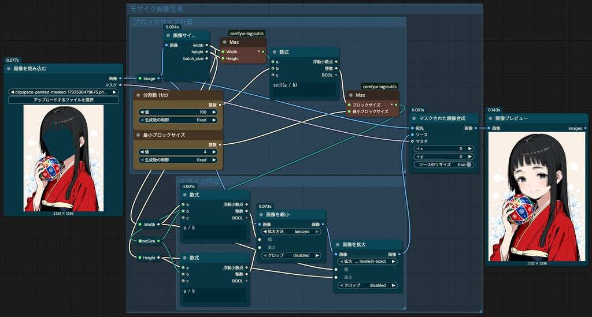The image size is (592, 317).
Task: Click the 最小ブロックサイズ input socket on Max node
Action: [349, 111]
